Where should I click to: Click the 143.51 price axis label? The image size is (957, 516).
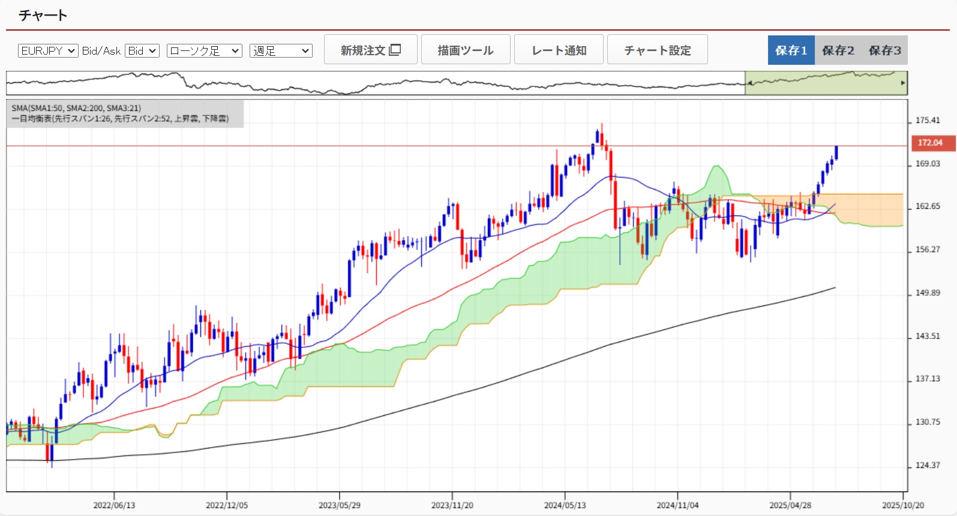[x=928, y=336]
